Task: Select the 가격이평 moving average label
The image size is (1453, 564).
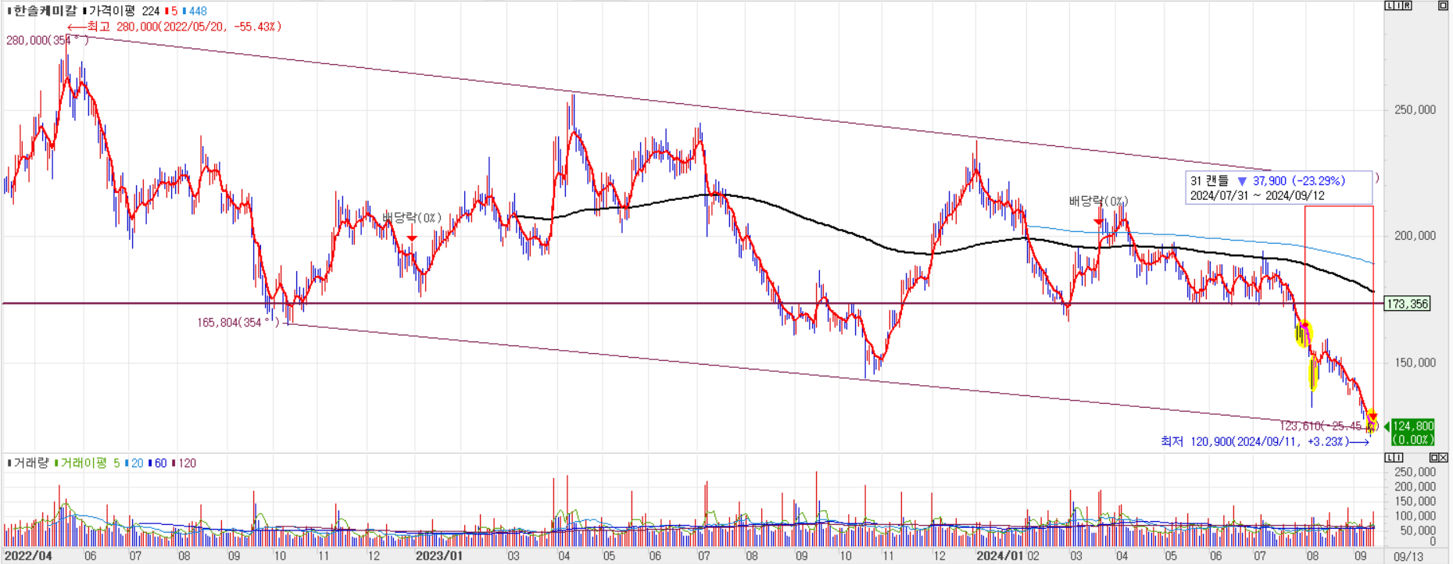Action: coord(112,11)
